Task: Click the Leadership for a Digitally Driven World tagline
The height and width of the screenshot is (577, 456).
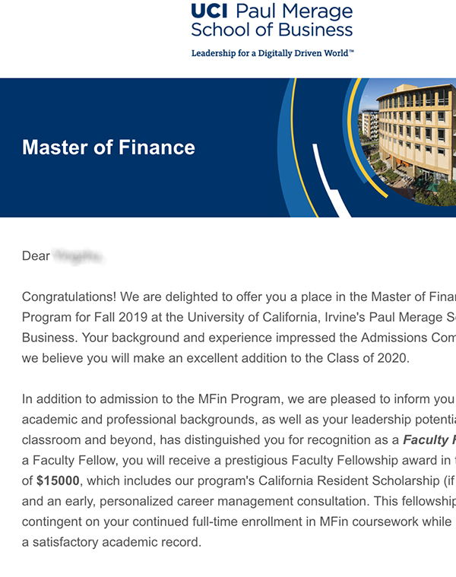Action: (x=272, y=53)
